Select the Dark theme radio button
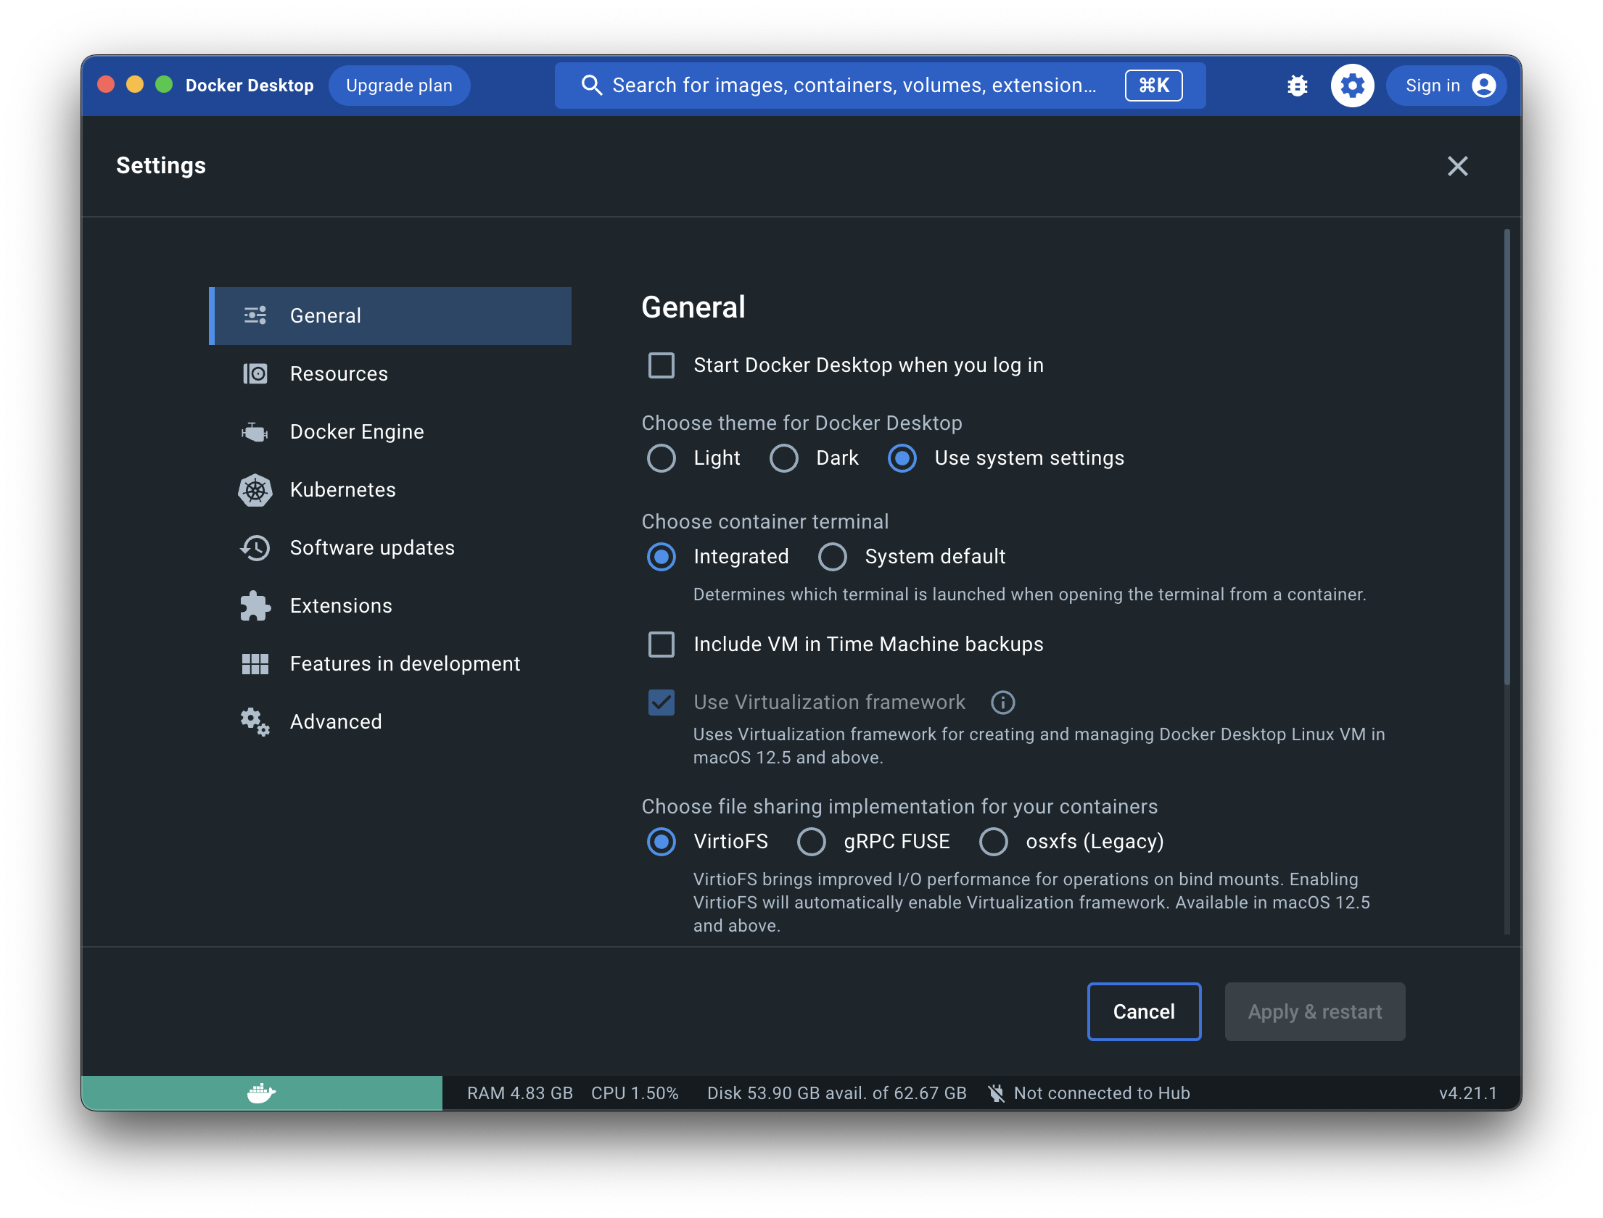This screenshot has width=1603, height=1218. point(784,458)
